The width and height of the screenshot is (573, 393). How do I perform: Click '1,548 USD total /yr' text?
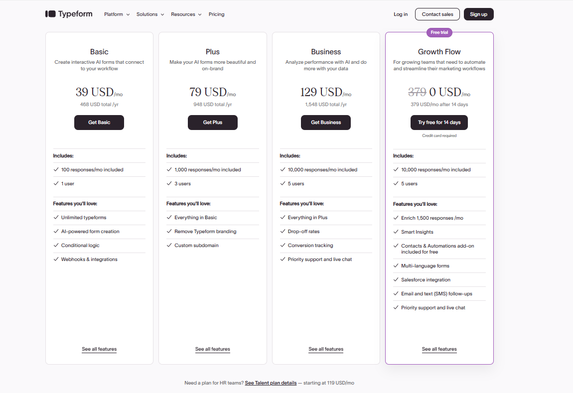(x=326, y=105)
